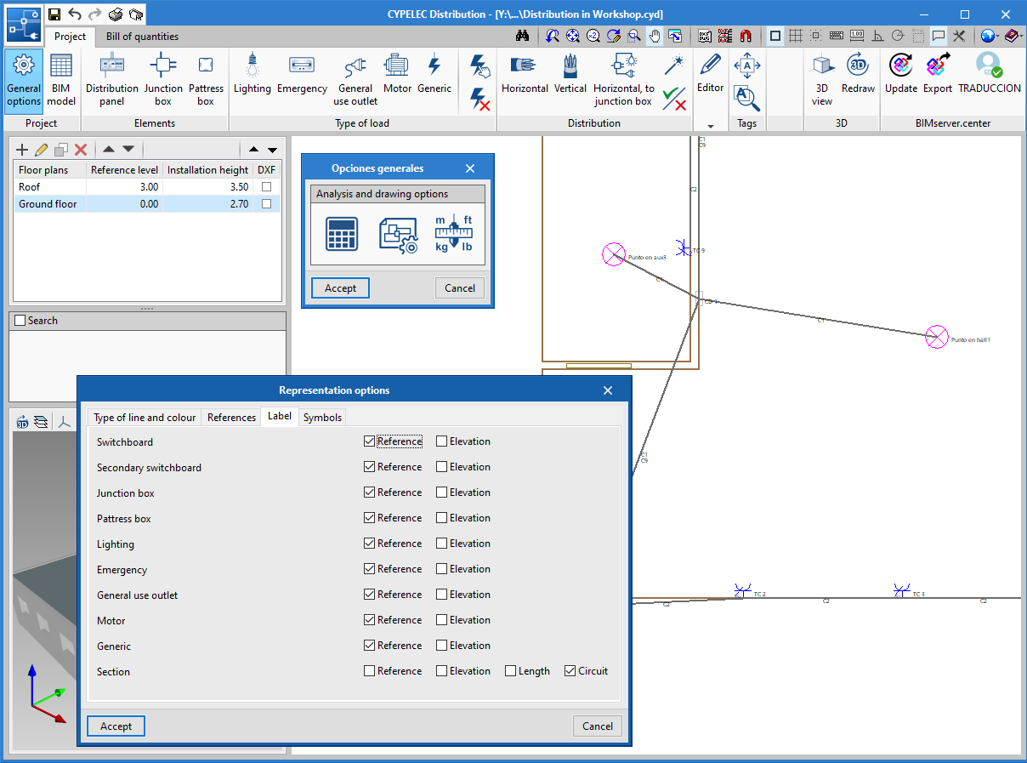
Task: Cancel the Representation options dialog
Action: [x=598, y=726]
